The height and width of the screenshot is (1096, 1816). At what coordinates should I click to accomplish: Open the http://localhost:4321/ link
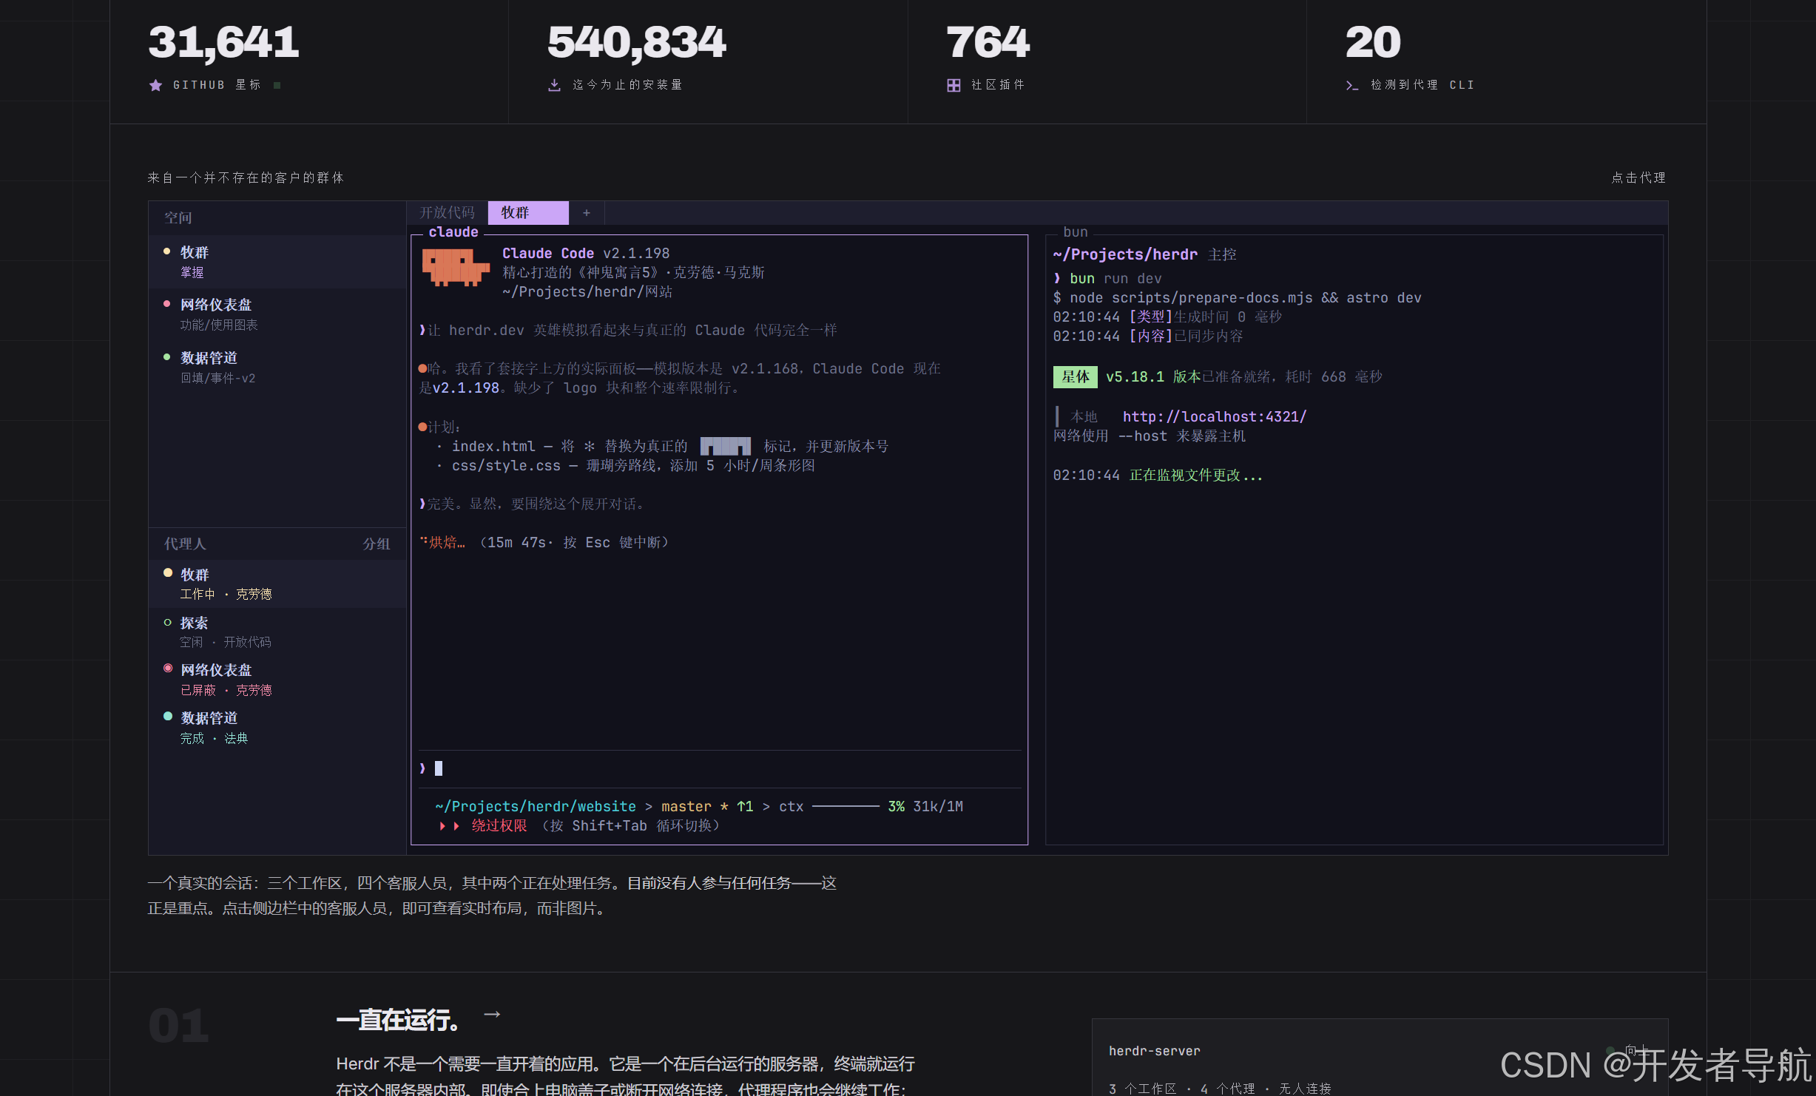coord(1215,416)
